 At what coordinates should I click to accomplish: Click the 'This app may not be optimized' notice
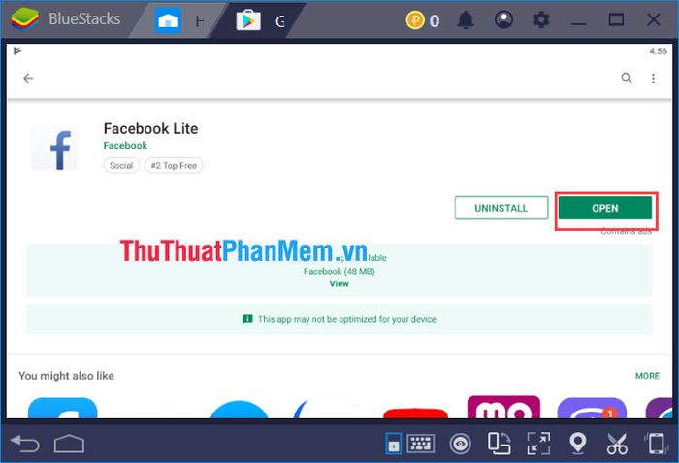click(x=339, y=319)
